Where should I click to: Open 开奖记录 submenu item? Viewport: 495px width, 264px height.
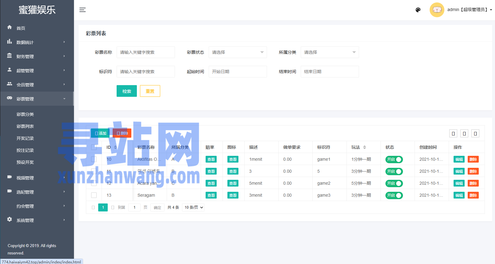click(25, 138)
